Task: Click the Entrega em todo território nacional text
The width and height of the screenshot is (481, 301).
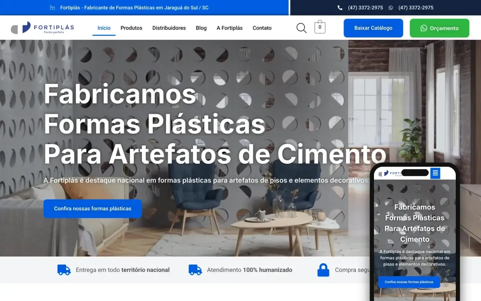Action: 123,270
